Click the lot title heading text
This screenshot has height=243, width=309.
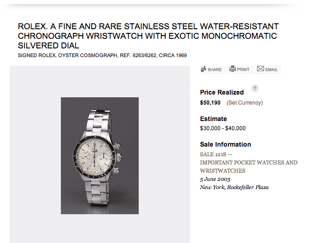[x=148, y=36]
